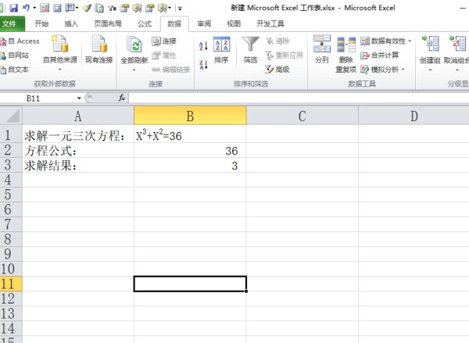Image resolution: width=469 pixels, height=343 pixels.
Task: Select the 数据 ribbon tab
Action: [x=174, y=23]
